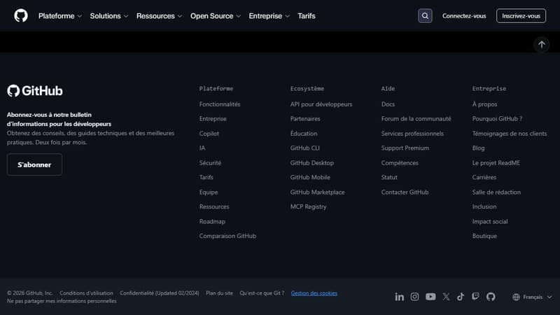Expand the Entreprise header menu

269,16
